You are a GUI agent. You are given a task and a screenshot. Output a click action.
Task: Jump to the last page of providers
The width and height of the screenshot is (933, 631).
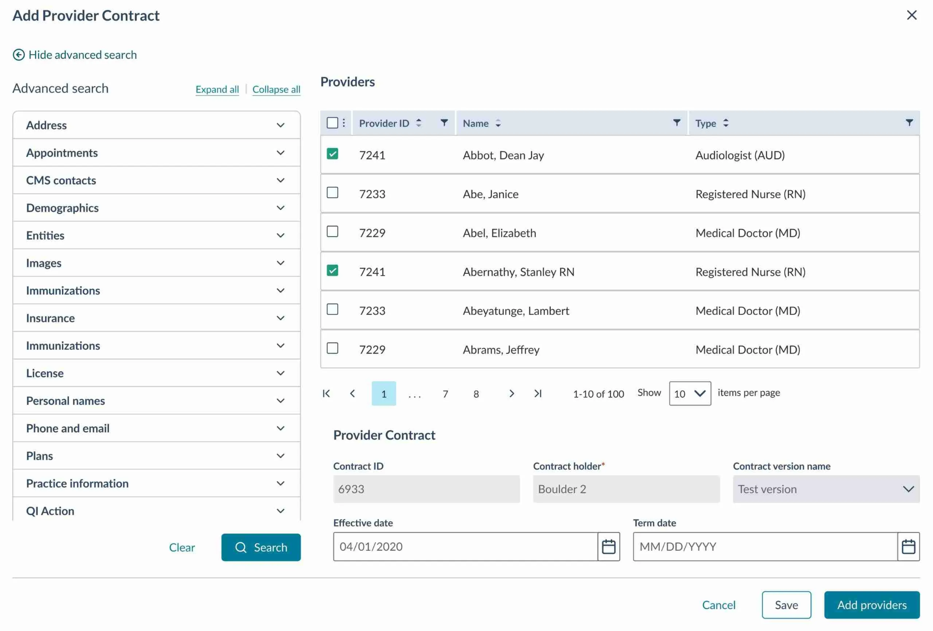[x=538, y=393]
